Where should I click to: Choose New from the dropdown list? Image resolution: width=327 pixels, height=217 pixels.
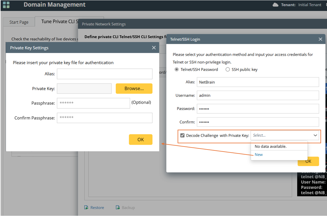tap(259, 155)
